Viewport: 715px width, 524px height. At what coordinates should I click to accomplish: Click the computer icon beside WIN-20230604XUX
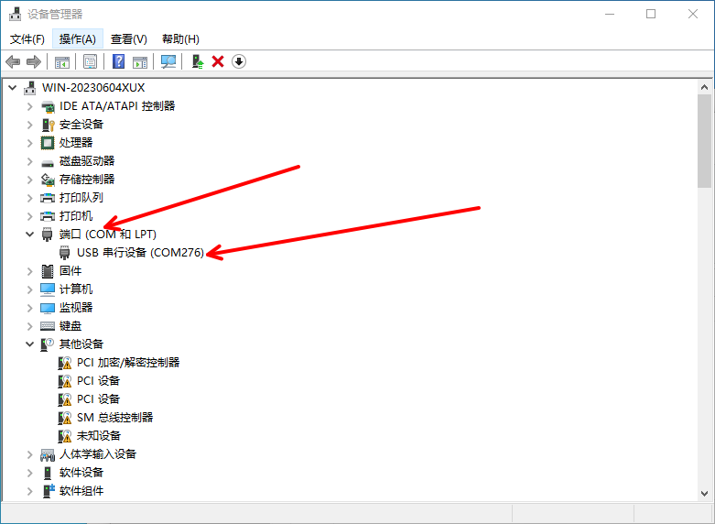click(x=30, y=88)
